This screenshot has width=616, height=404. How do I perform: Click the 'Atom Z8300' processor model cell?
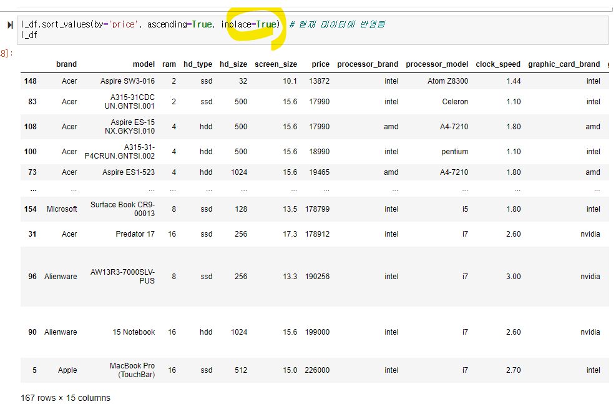[x=447, y=81]
